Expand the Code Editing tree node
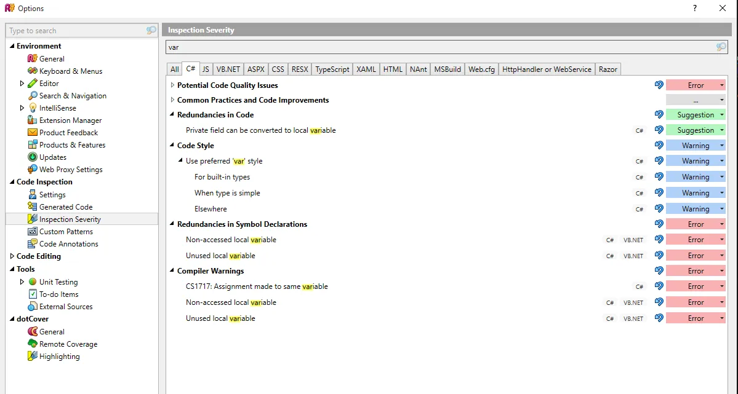This screenshot has height=394, width=738. tap(12, 256)
